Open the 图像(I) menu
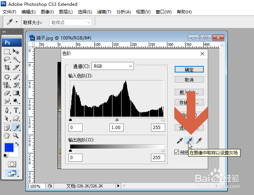The height and width of the screenshot is (195, 254). (x=47, y=12)
